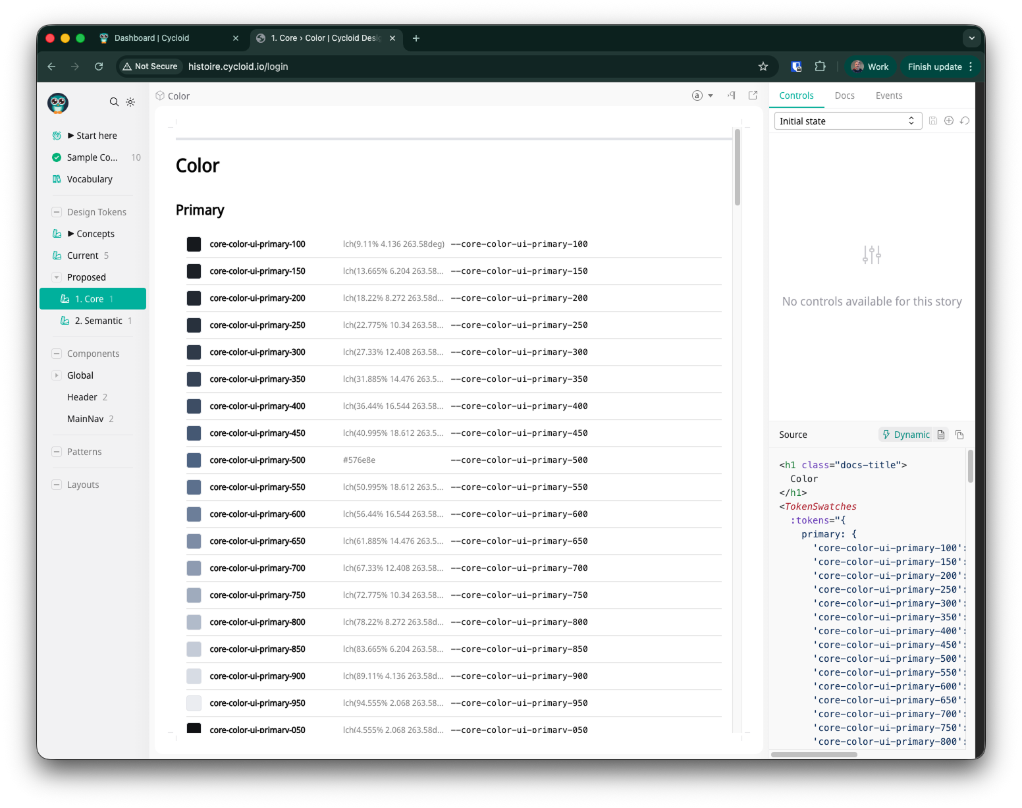Click the Cycloid owl logo

(x=58, y=103)
